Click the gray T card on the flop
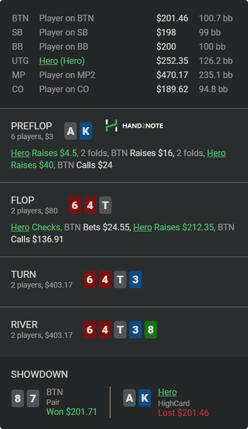This screenshot has height=429, width=248. [105, 205]
